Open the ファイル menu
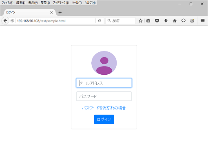This screenshot has width=208, height=149. point(7,2)
